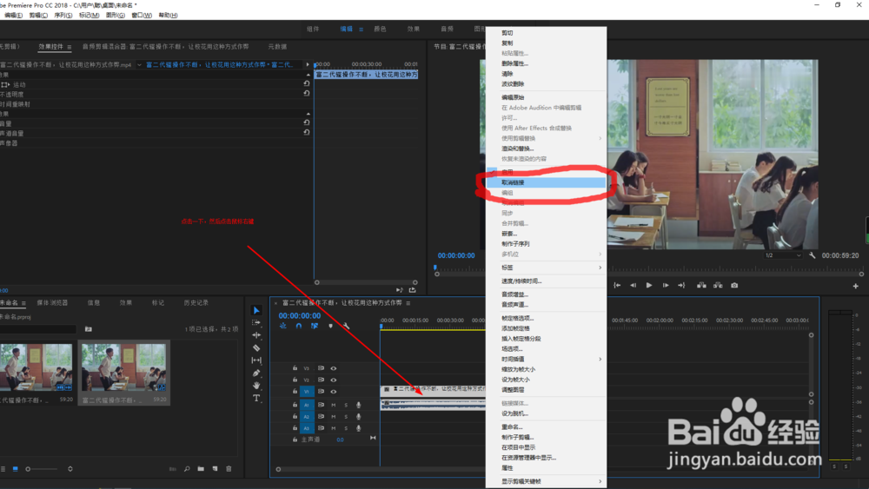The width and height of the screenshot is (869, 489).
Task: Open Editing workspace menu icon
Action: click(x=361, y=29)
